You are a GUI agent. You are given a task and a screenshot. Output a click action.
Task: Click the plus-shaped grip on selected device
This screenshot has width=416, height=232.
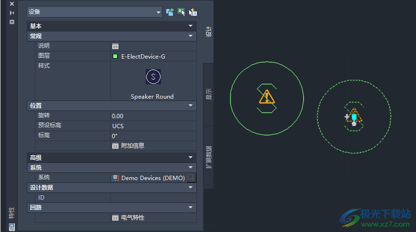[347, 116]
